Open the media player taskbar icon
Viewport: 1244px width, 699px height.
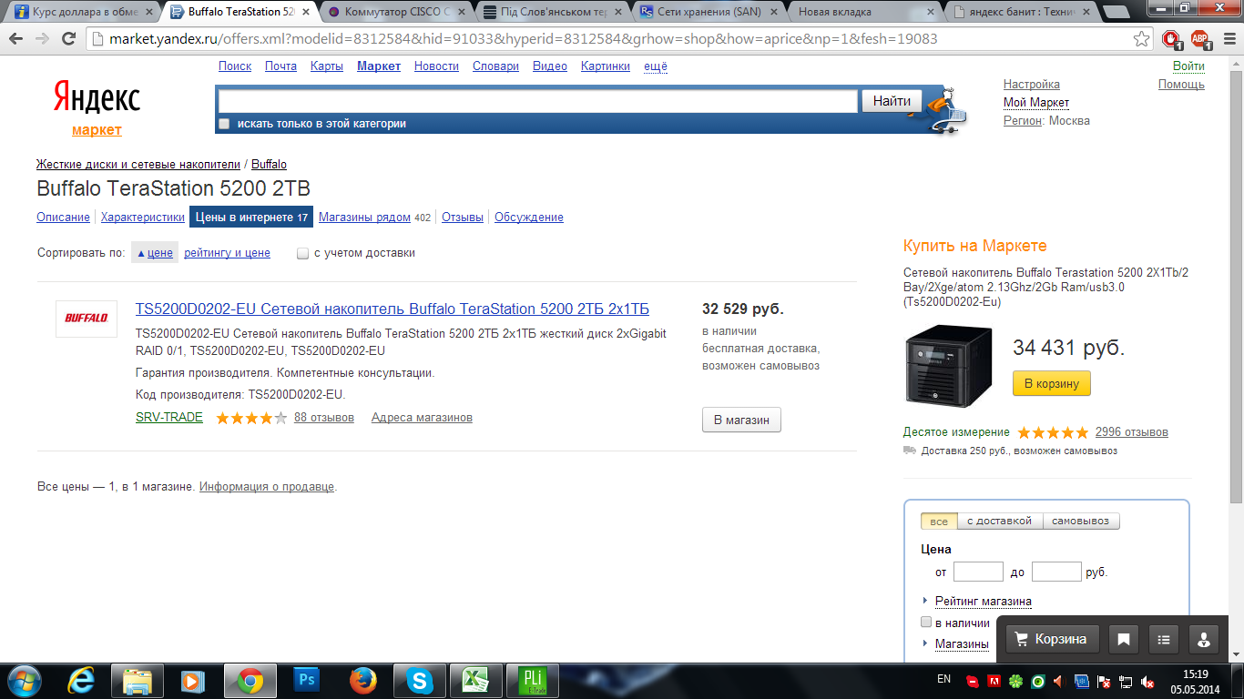[x=191, y=680]
